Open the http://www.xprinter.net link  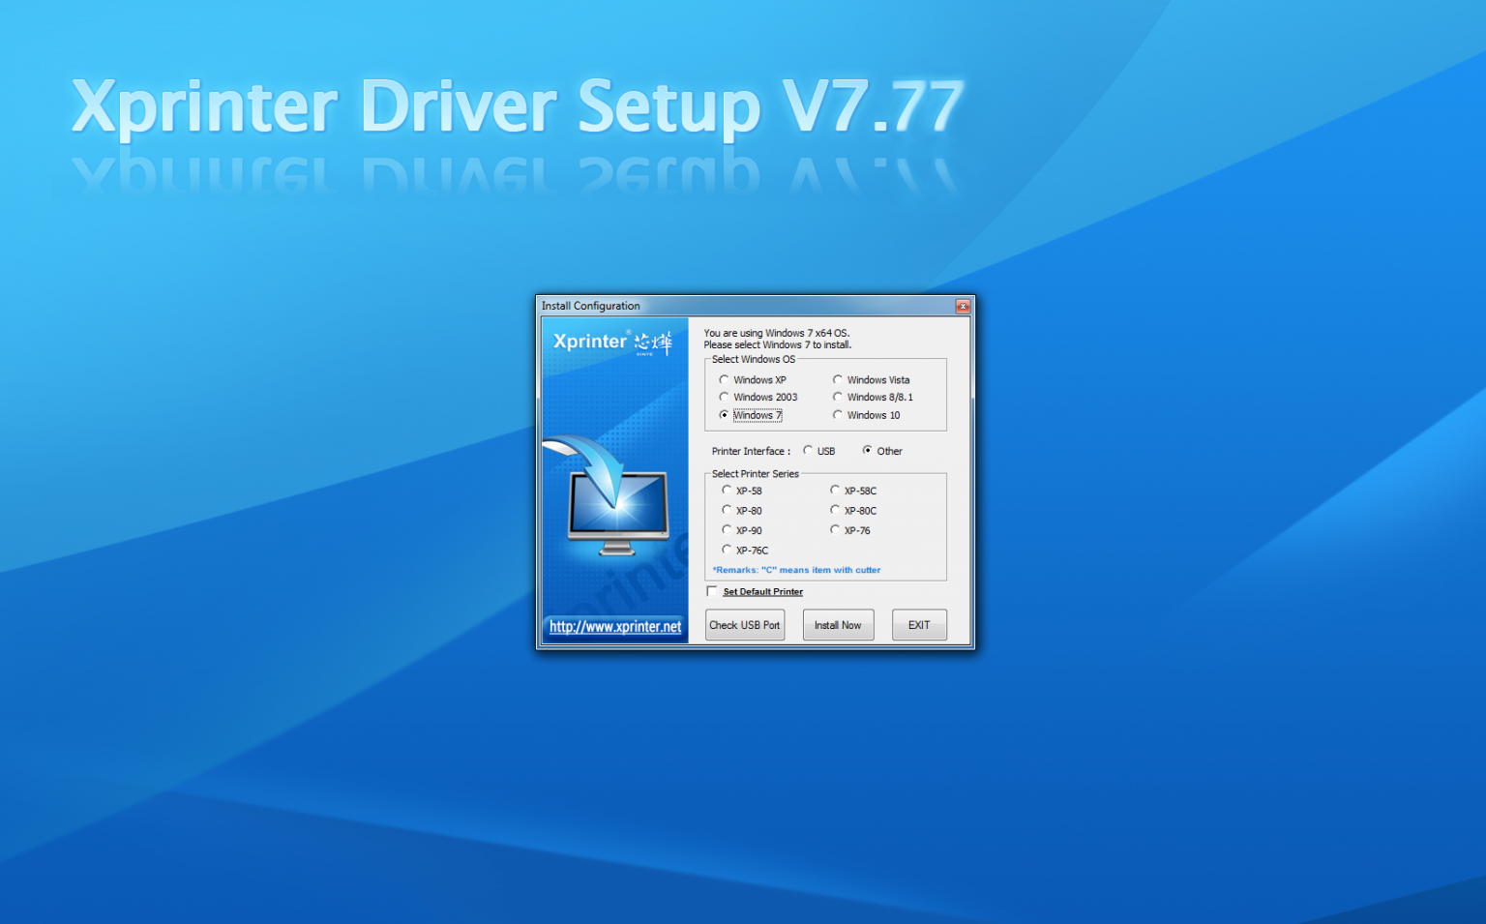(615, 627)
